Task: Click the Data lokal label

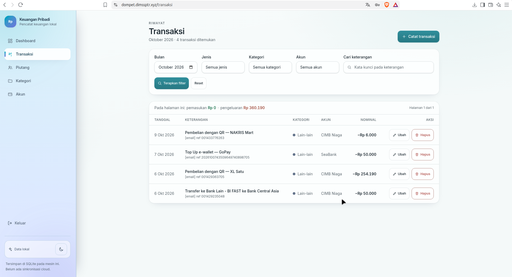Action: [x=22, y=249]
